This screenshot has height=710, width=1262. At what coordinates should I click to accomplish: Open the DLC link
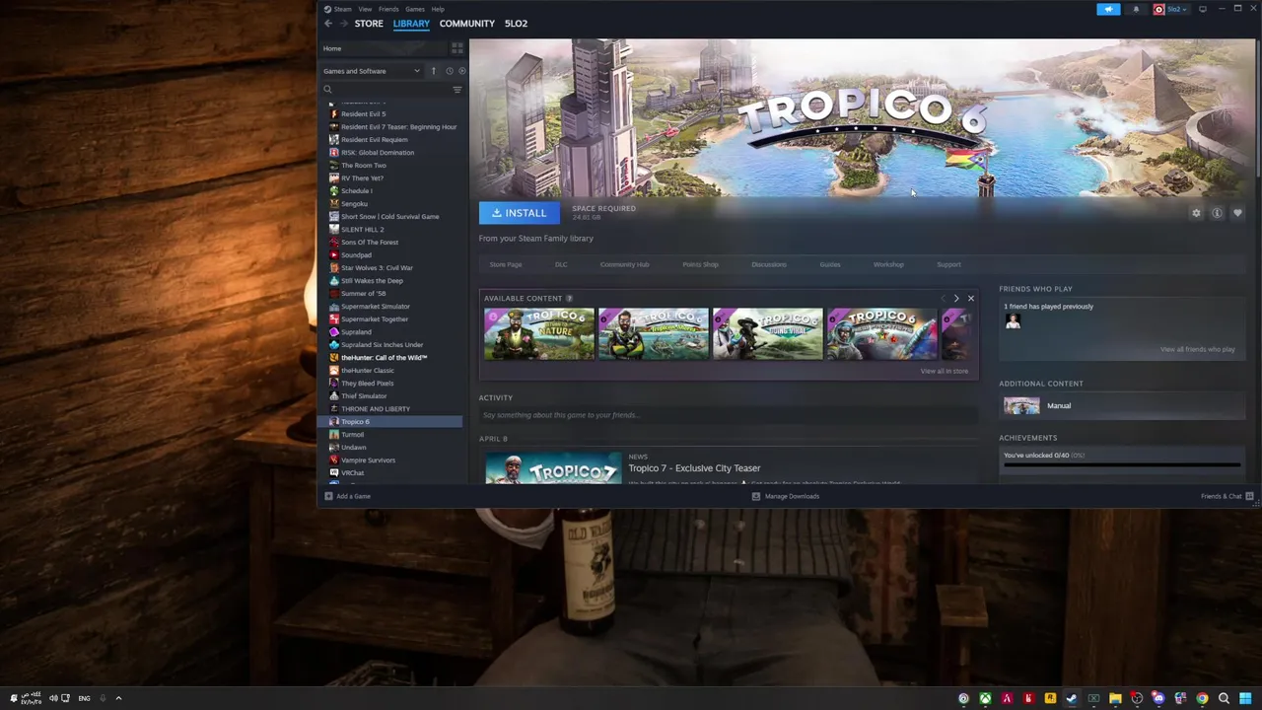[x=561, y=264]
